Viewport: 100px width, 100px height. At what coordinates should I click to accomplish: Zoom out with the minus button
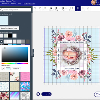[43, 94]
